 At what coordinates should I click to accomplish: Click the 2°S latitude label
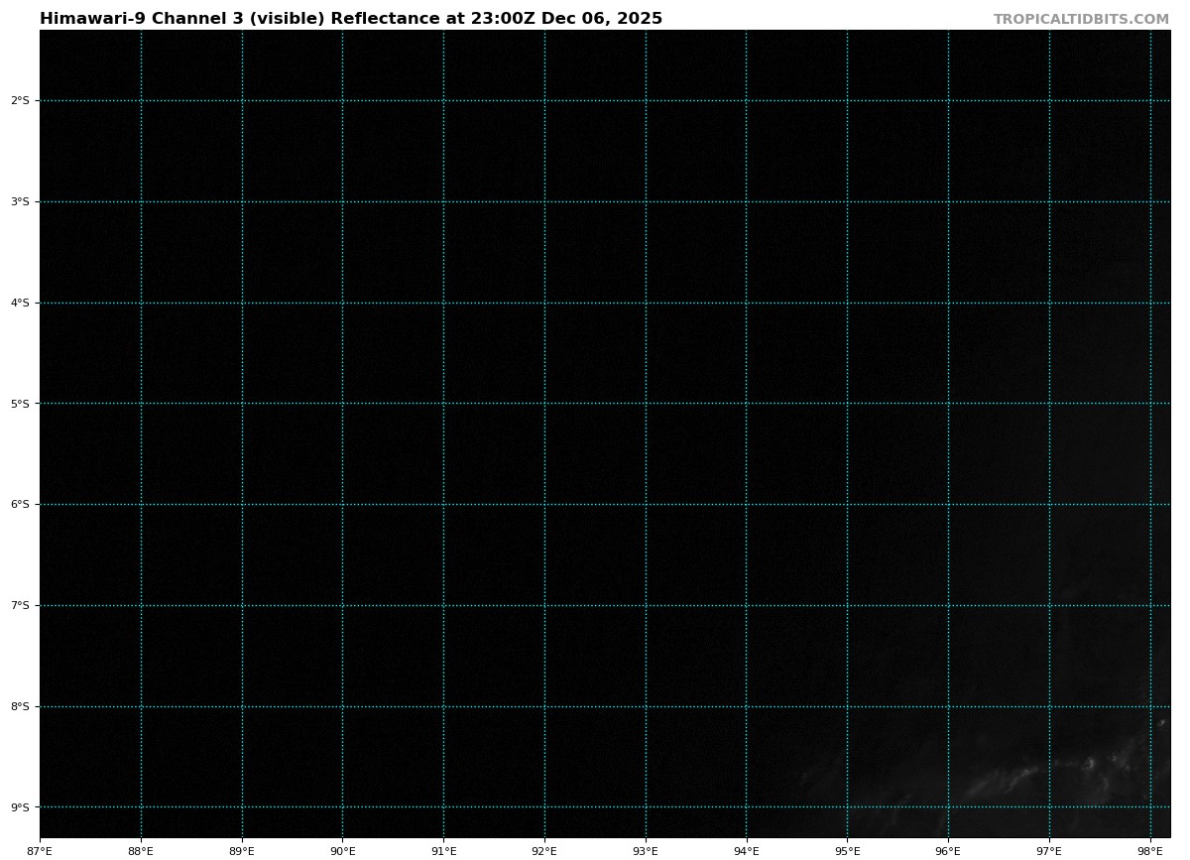(20, 101)
